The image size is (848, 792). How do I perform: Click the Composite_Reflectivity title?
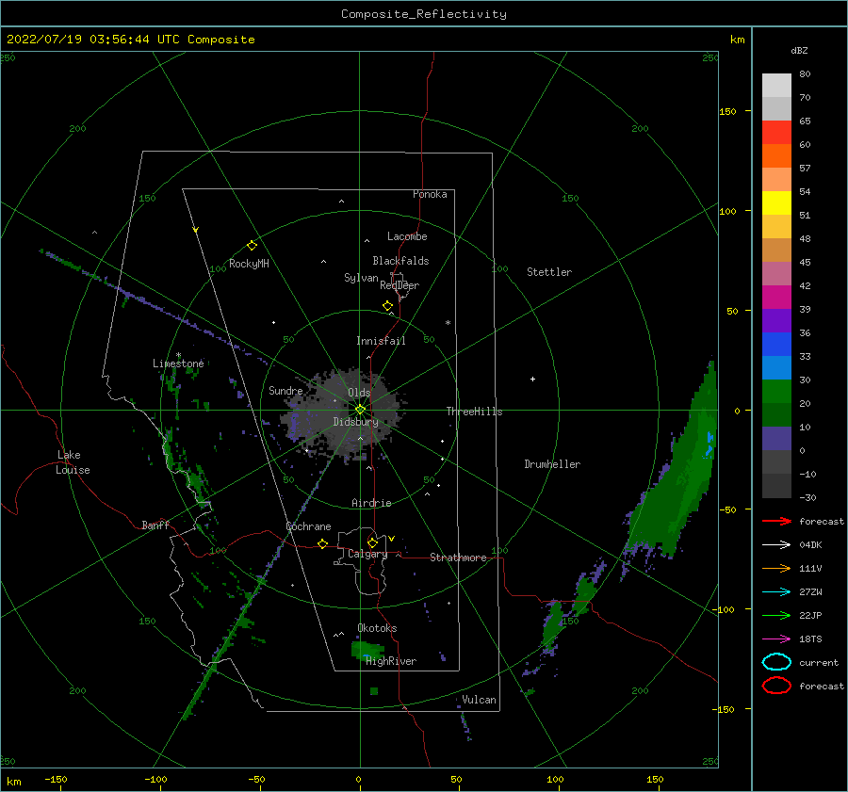[423, 14]
